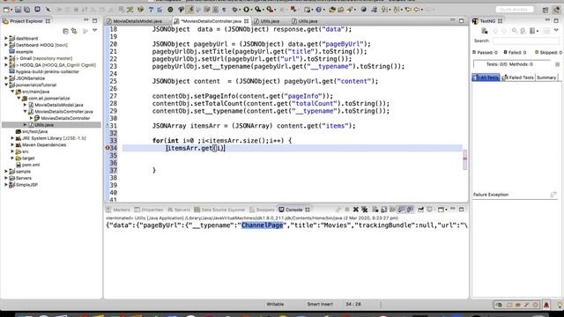Image resolution: width=564 pixels, height=317 pixels.
Task: Click the TestNG progress bar
Action: pyautogui.click(x=512, y=64)
